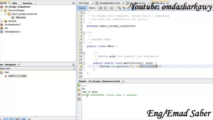Close the JavaApplication7.java editor tab
The height and width of the screenshot is (120, 213).
123,3
